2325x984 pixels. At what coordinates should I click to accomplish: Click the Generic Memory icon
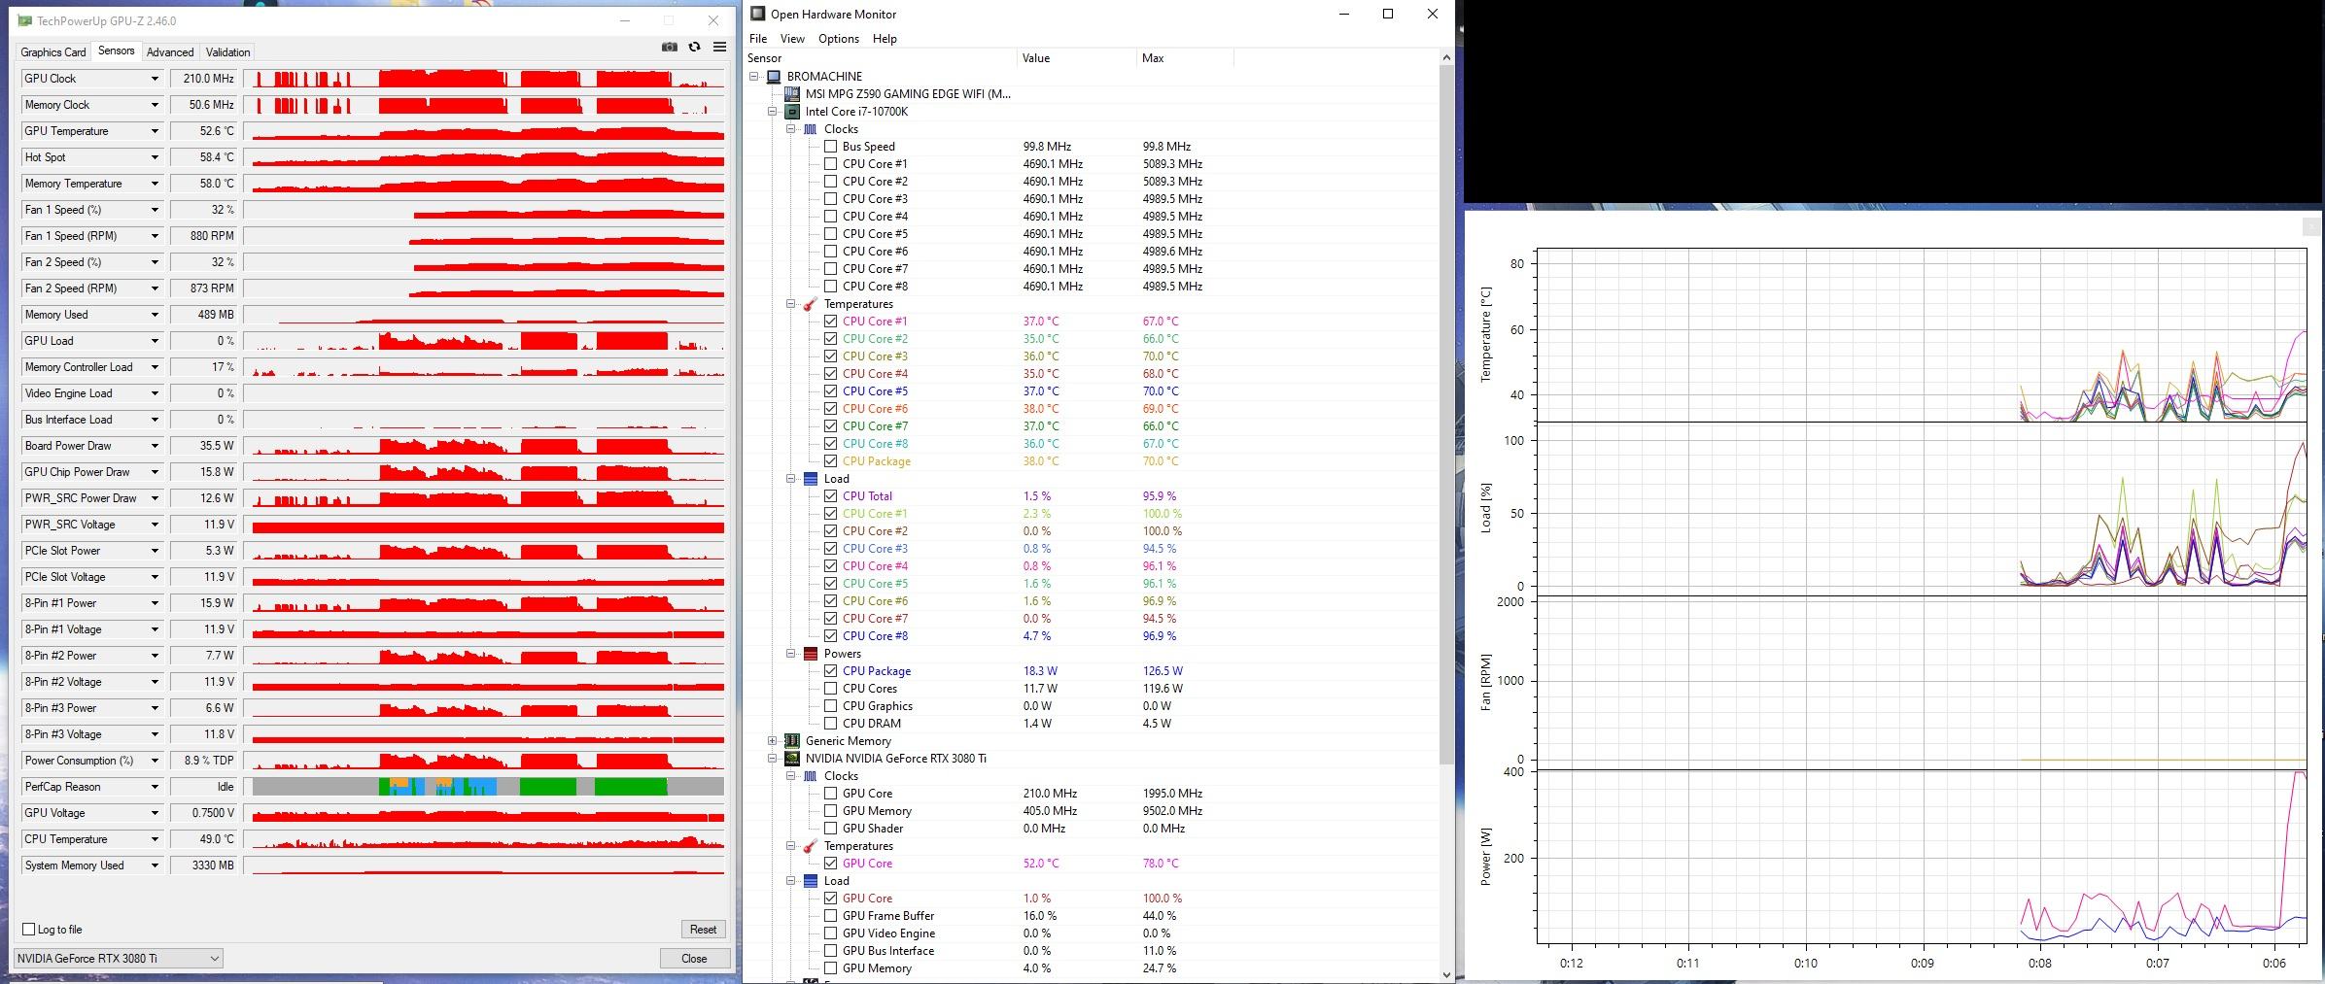coord(792,741)
